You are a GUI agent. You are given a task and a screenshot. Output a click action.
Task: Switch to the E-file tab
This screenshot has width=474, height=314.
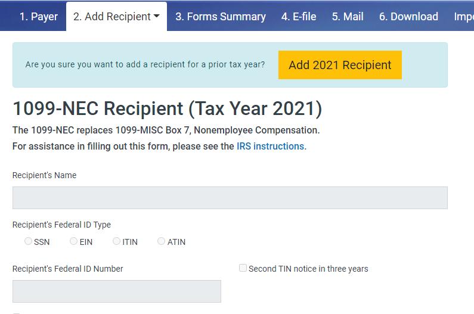pos(299,17)
